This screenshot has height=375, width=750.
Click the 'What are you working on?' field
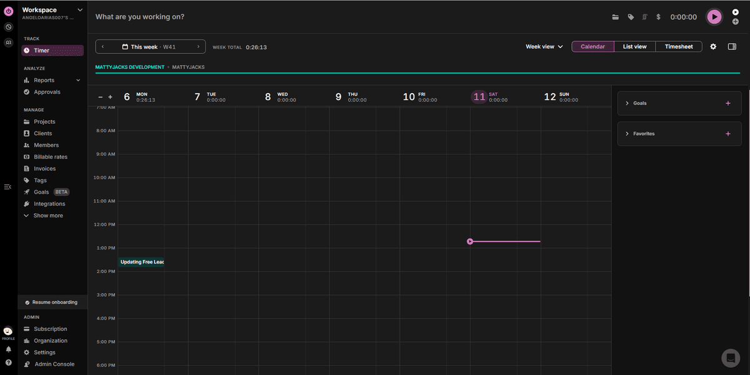(139, 16)
